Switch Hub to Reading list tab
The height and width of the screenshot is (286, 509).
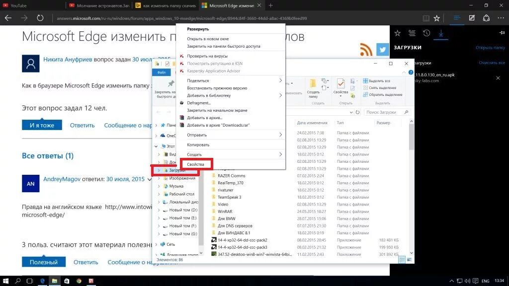[412, 33]
